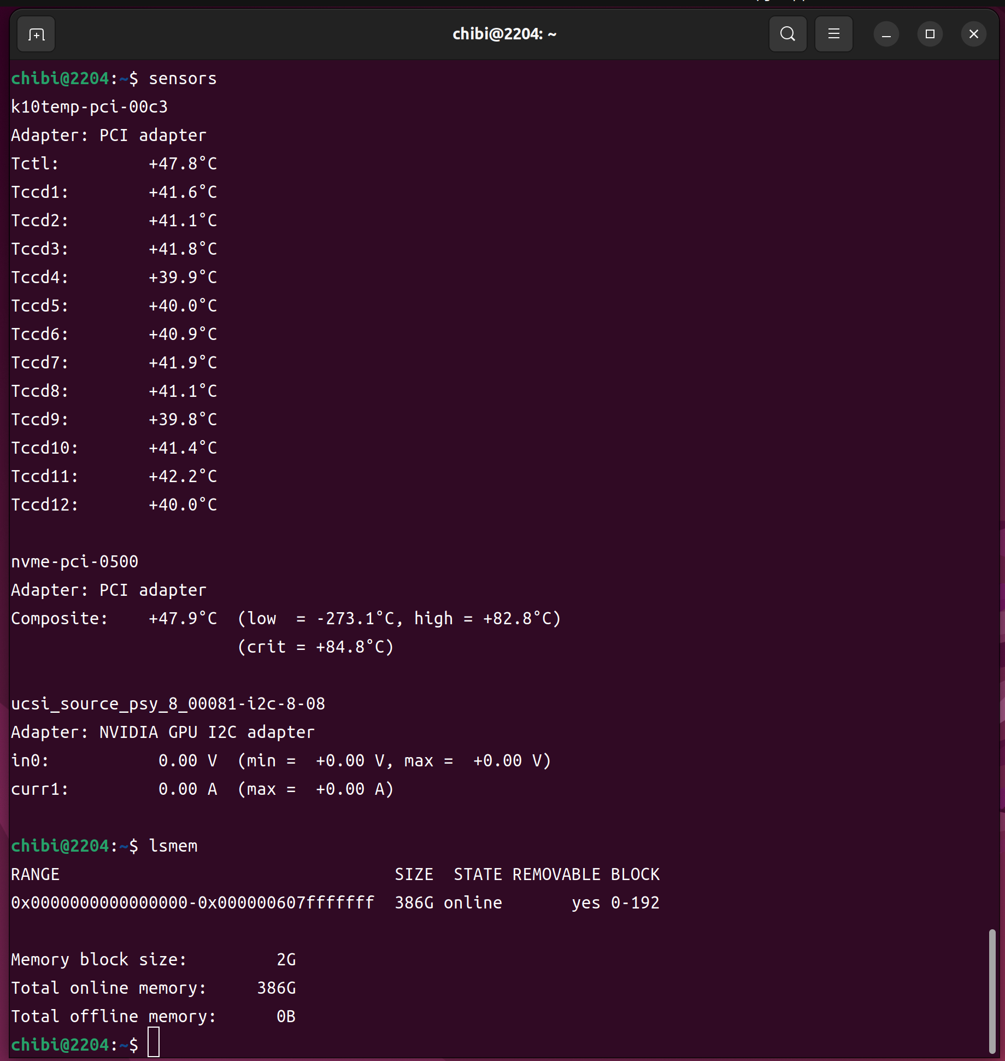Click the Tctl temperature value +47.8°C
Image resolution: width=1005 pixels, height=1061 pixels.
click(x=183, y=164)
